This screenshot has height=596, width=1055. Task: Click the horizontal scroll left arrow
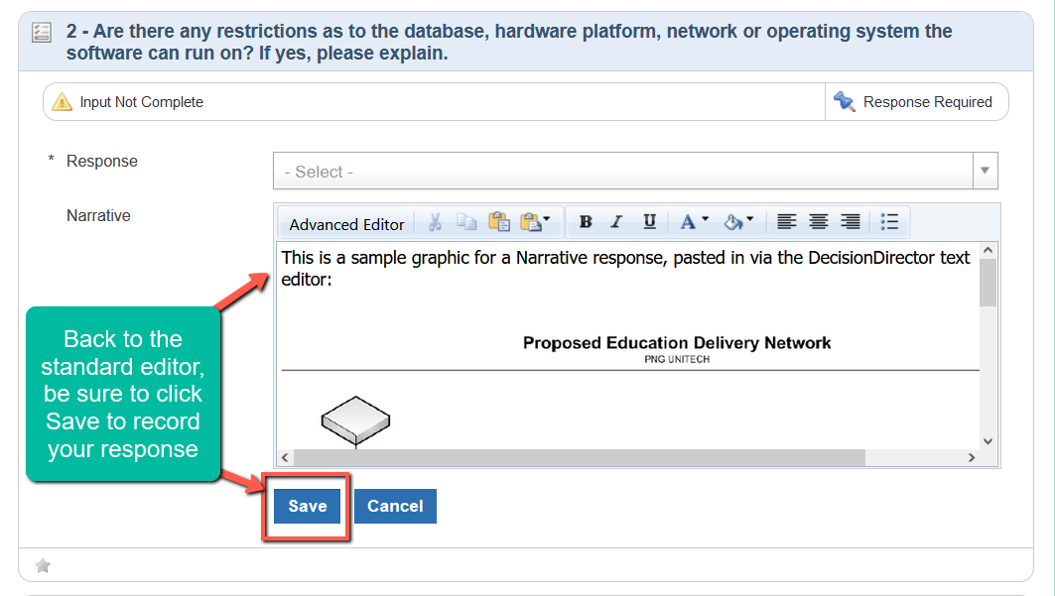(285, 457)
